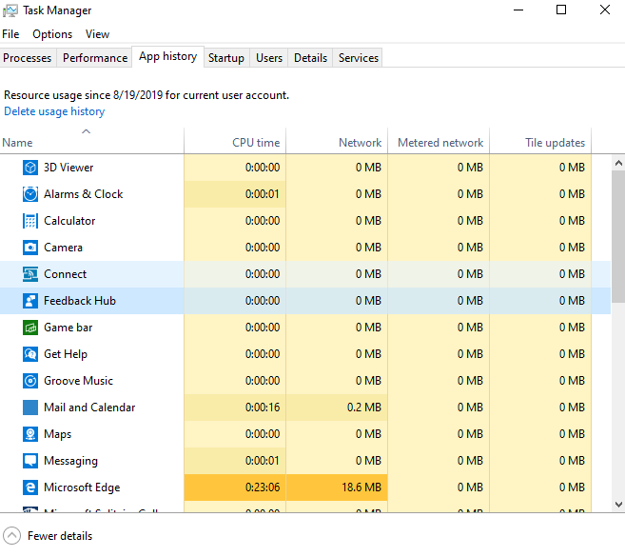Click the Resource usage since 8/19/2019 text
This screenshot has height=557, width=625.
(146, 95)
